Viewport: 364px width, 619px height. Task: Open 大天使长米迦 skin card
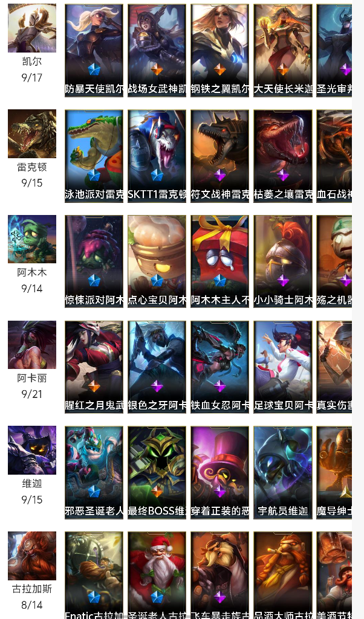tap(282, 51)
